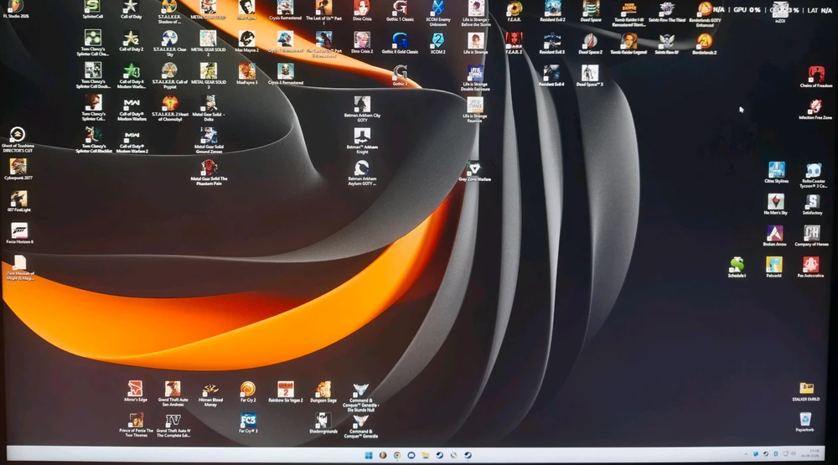Image resolution: width=838 pixels, height=465 pixels.
Task: Open the Resident Evil 4 shortcut
Action: [551, 75]
